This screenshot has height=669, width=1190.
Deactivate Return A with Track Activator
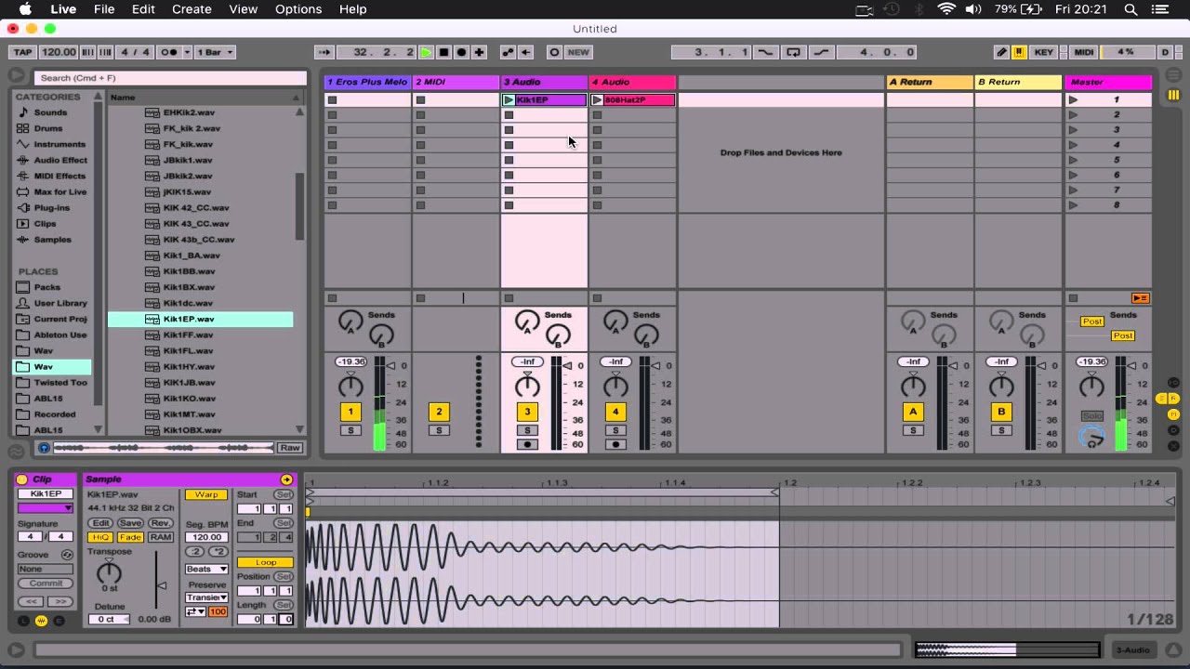click(x=913, y=412)
